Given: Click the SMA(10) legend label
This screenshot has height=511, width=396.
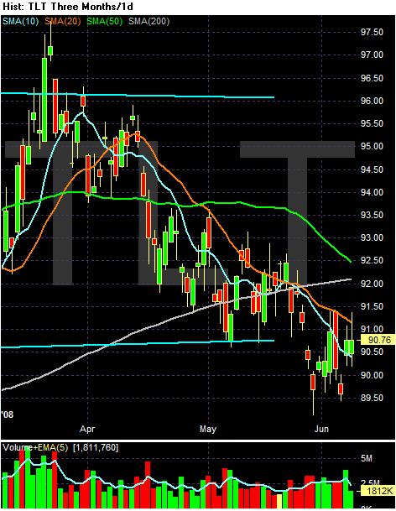Looking at the screenshot, I should pyautogui.click(x=20, y=22).
